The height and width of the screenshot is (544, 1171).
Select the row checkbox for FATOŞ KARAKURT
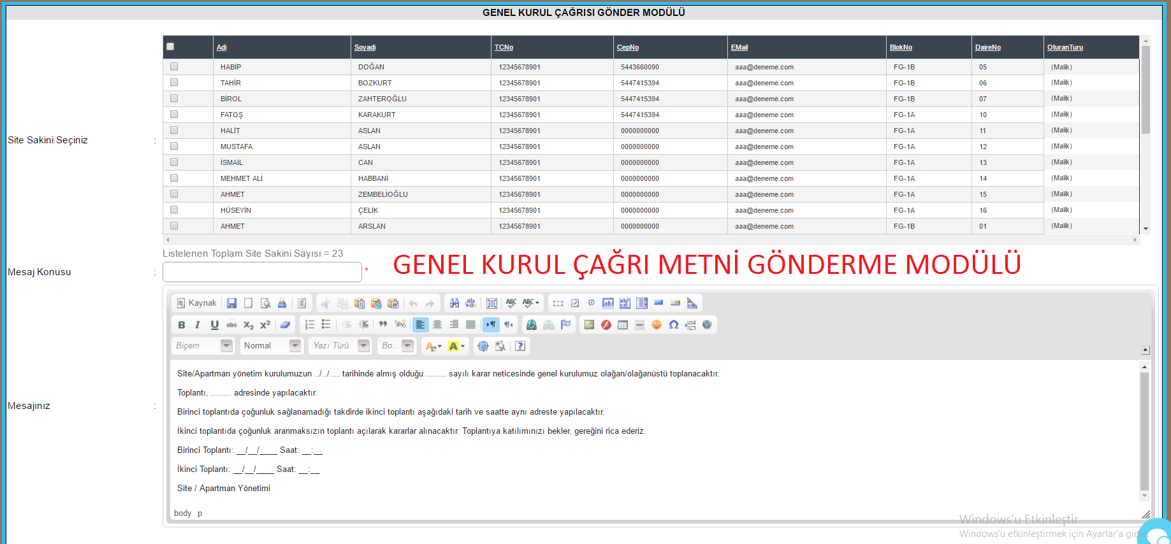pos(174,114)
